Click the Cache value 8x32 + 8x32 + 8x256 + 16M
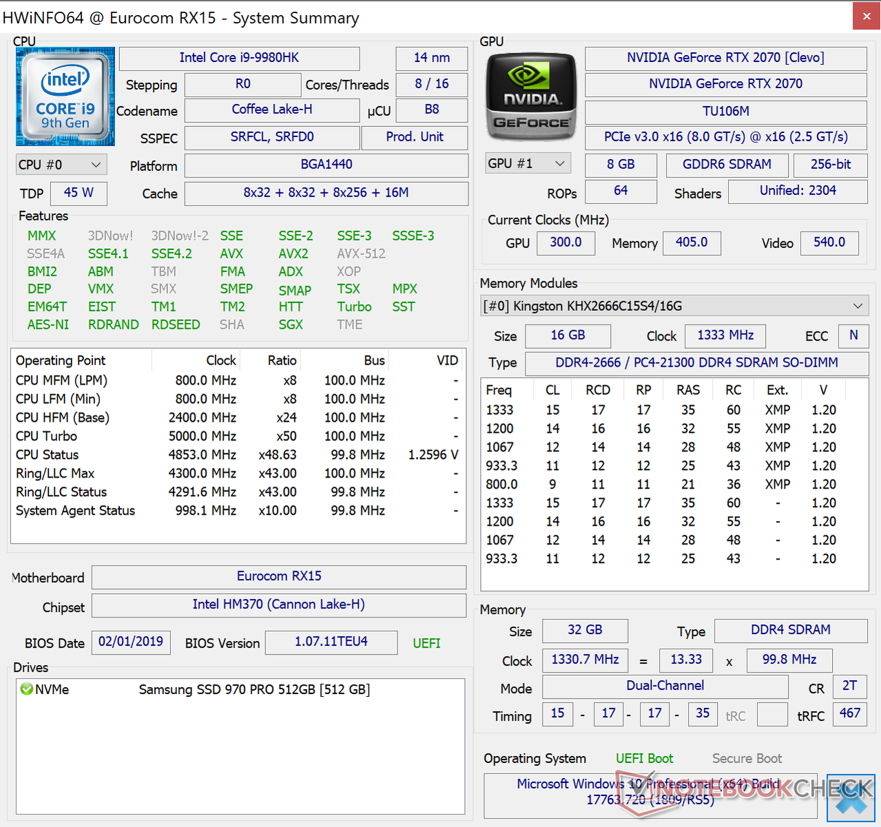The height and width of the screenshot is (827, 881). coord(327,193)
